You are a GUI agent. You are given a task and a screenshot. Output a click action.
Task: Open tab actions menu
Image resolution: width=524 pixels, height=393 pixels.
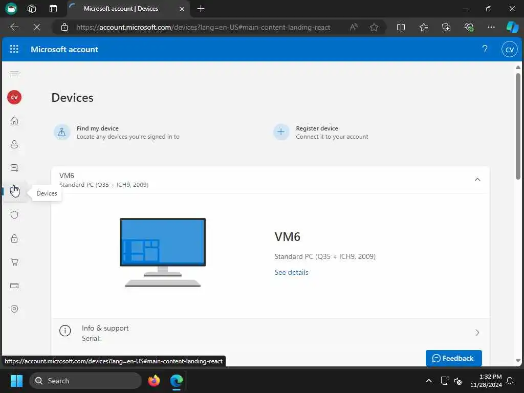coord(53,9)
